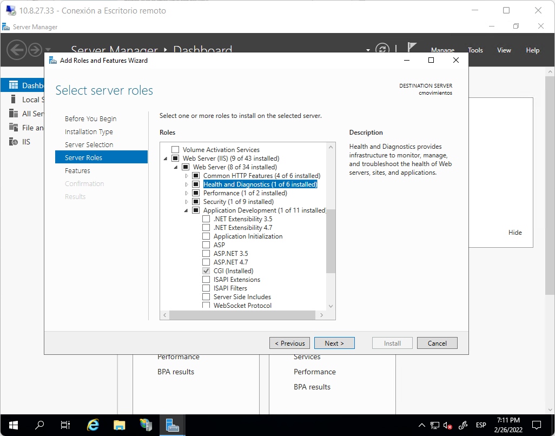Launch Internet Explorer from the taskbar
Viewport: 555px width, 436px height.
click(x=93, y=425)
